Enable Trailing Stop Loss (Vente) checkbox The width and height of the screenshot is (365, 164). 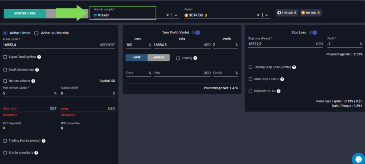click(x=251, y=67)
